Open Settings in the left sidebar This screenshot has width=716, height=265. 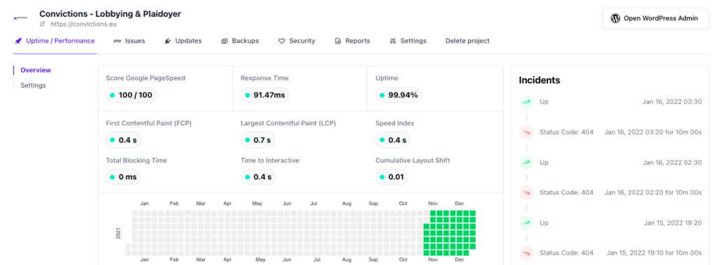click(x=33, y=86)
